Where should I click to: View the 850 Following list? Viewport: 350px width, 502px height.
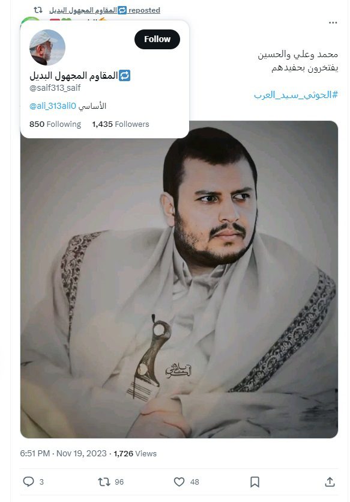click(55, 124)
